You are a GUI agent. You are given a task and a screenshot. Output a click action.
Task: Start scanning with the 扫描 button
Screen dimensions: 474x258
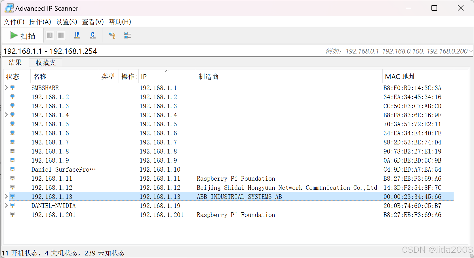[23, 36]
